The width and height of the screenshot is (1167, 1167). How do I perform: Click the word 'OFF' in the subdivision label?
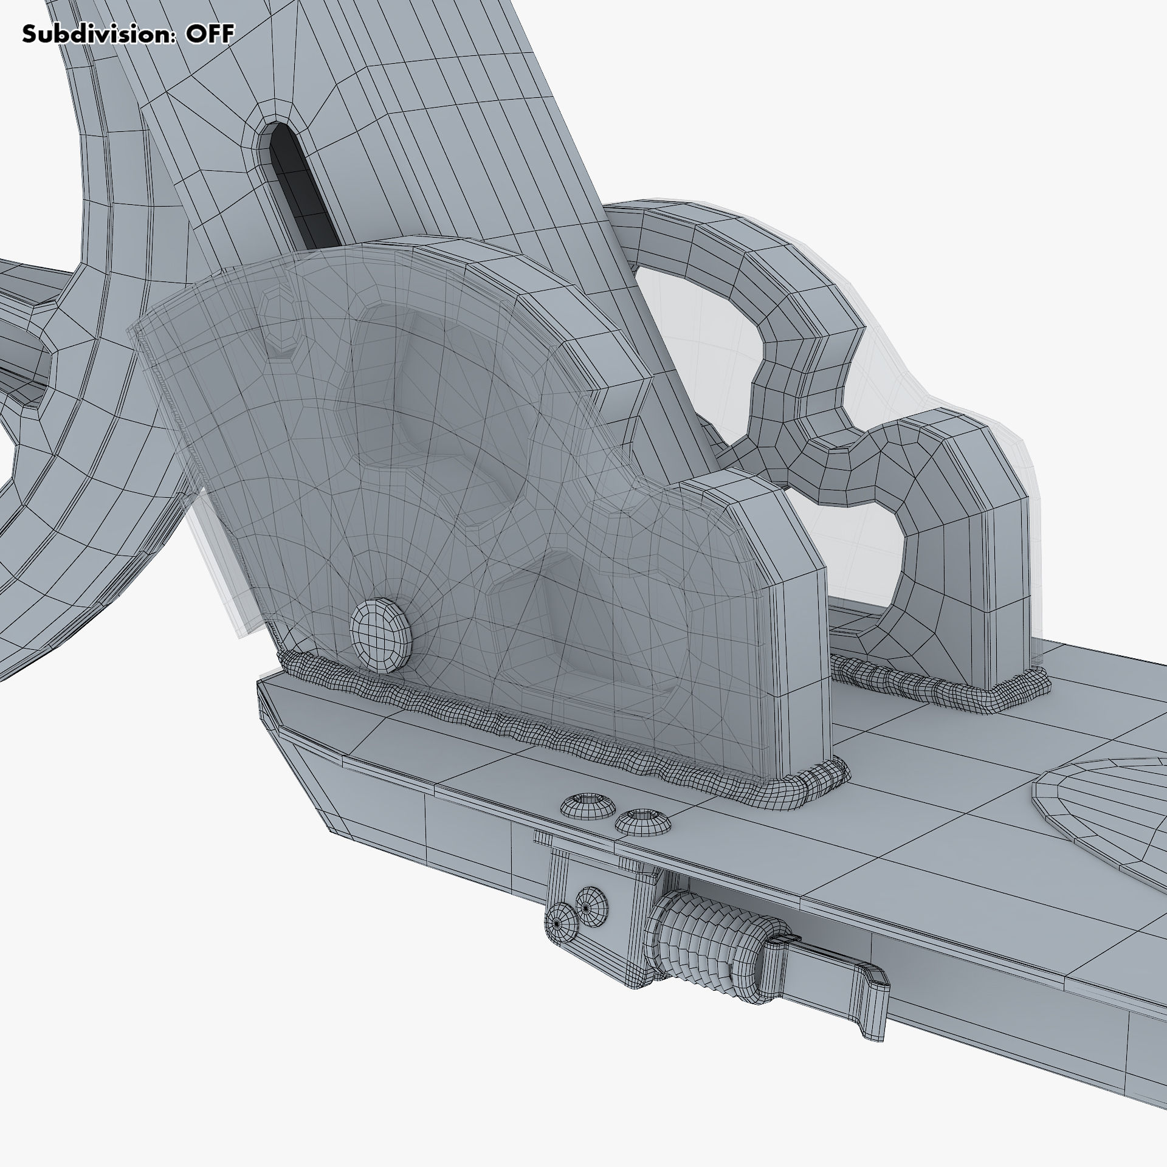point(210,34)
